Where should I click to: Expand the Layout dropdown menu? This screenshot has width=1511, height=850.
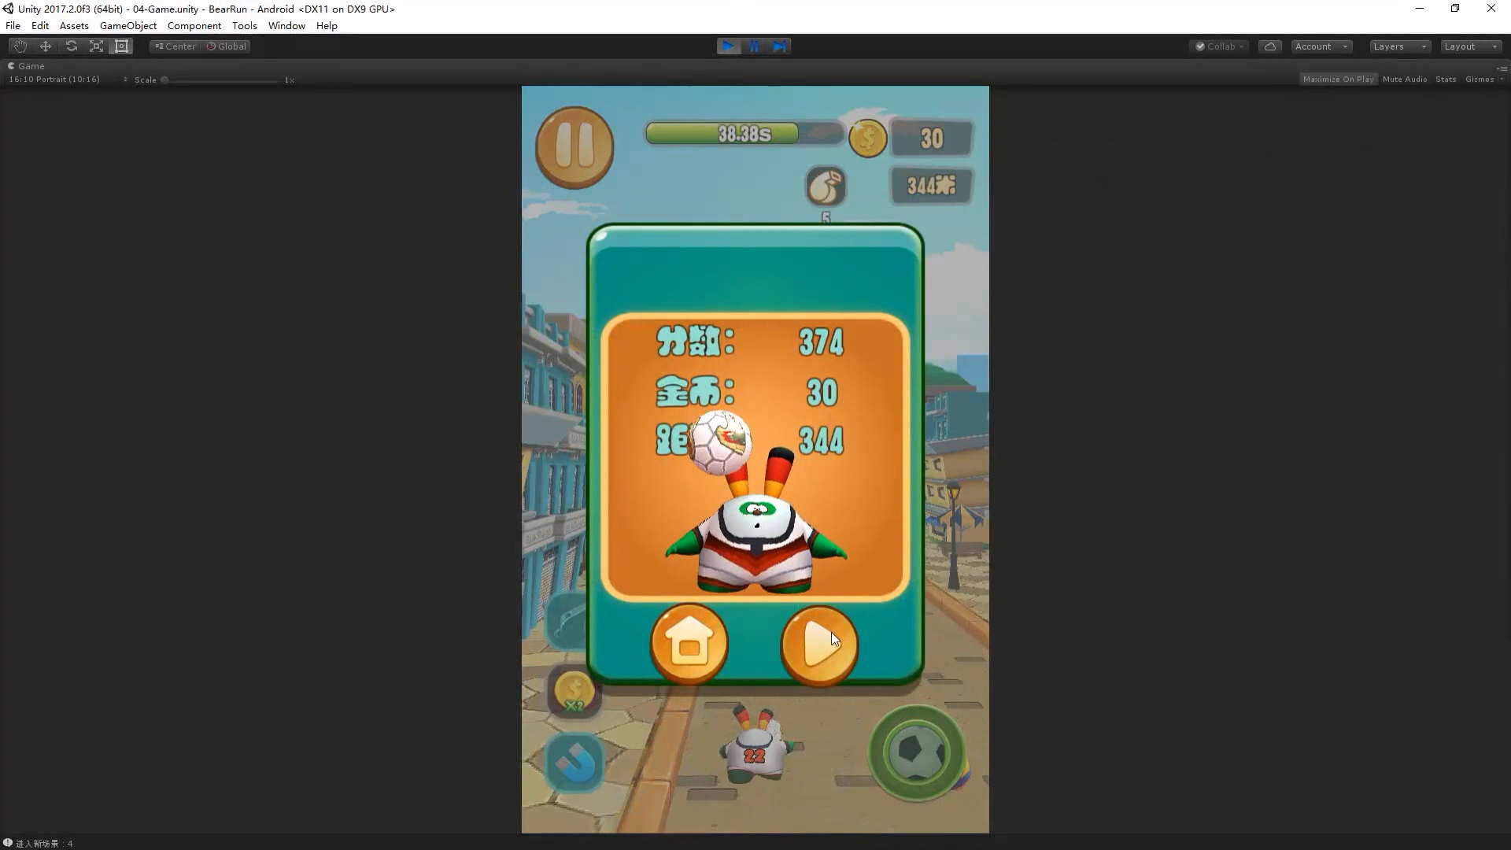(1472, 46)
